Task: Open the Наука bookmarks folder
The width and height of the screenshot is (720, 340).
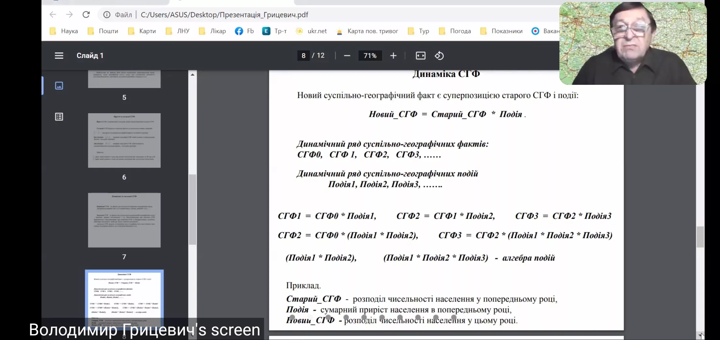Action: [x=64, y=31]
